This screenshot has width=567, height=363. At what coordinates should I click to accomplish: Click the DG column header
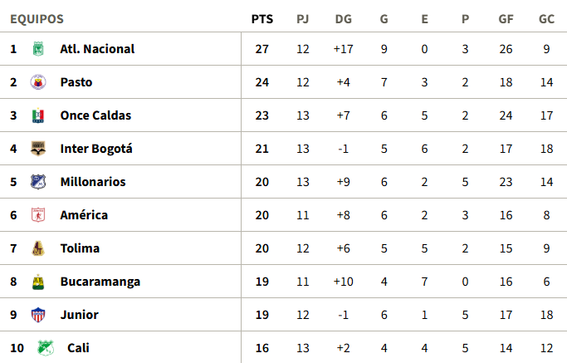tap(343, 19)
